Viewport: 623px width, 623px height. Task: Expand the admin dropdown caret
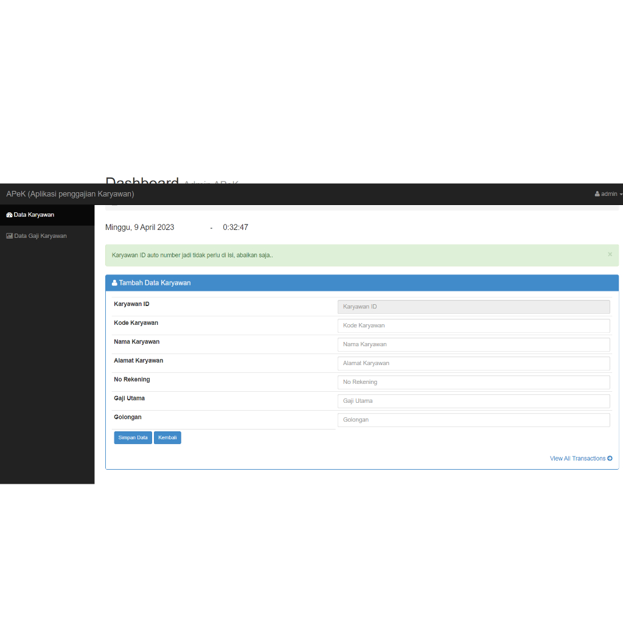(x=621, y=195)
